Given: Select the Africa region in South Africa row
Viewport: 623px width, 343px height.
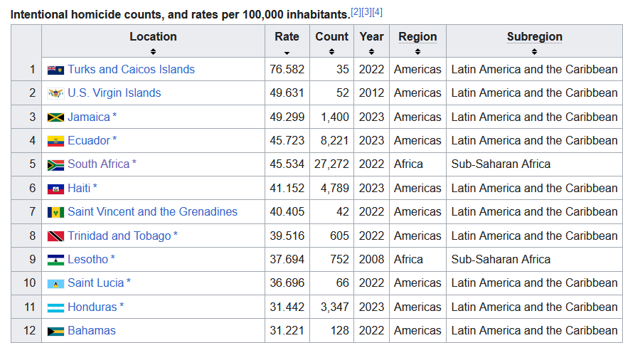Looking at the screenshot, I should click(x=408, y=164).
